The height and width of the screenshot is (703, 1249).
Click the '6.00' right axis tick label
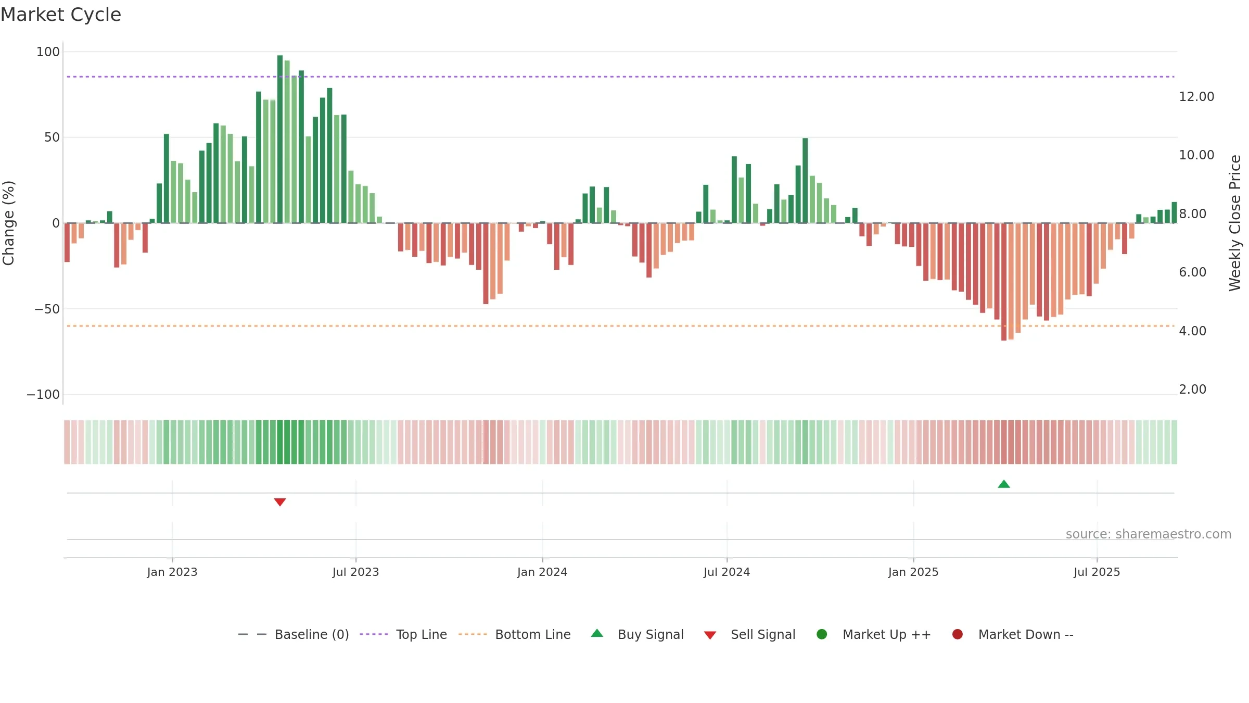(1193, 272)
